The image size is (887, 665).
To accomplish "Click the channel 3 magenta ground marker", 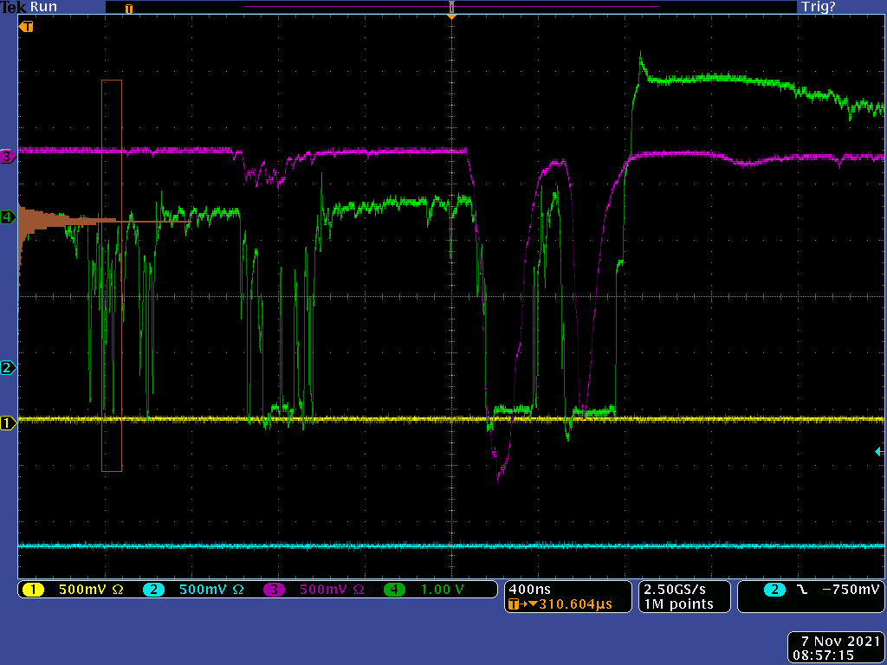I will (9, 157).
